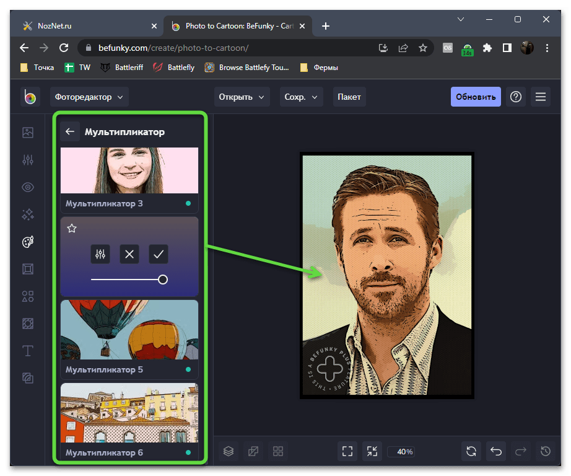Click the fit to screen icon
Viewport: 571px width, 476px height.
tap(347, 452)
